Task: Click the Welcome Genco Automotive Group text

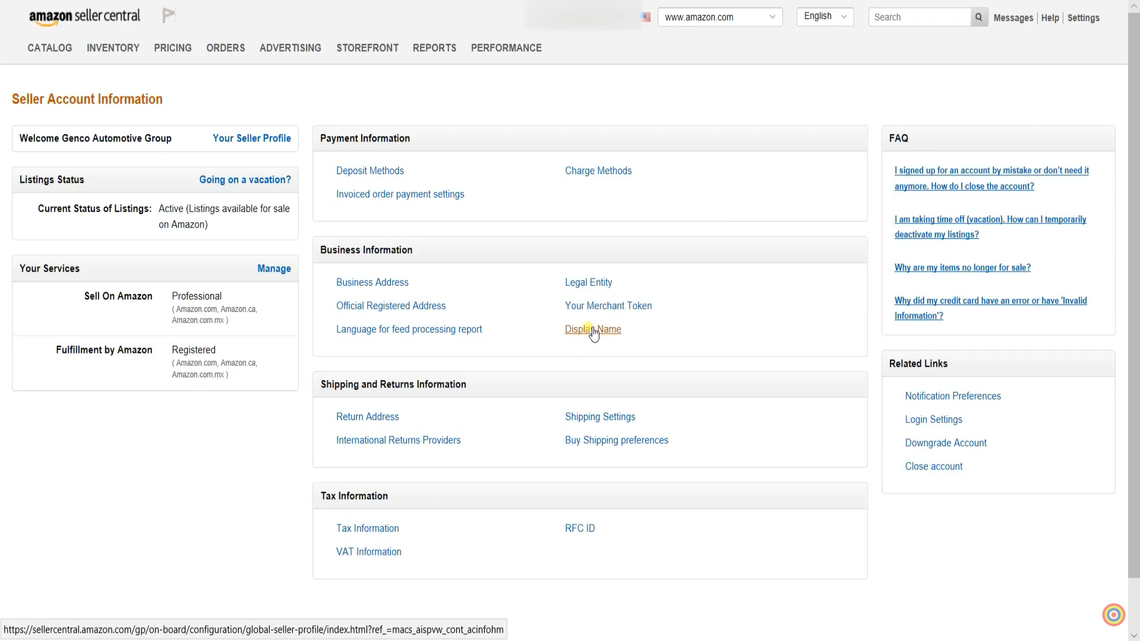Action: pos(96,138)
